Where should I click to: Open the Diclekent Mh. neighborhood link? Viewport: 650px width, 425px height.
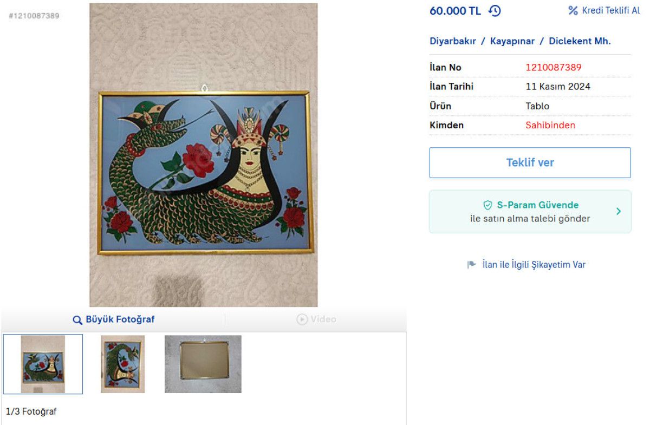[x=580, y=41]
